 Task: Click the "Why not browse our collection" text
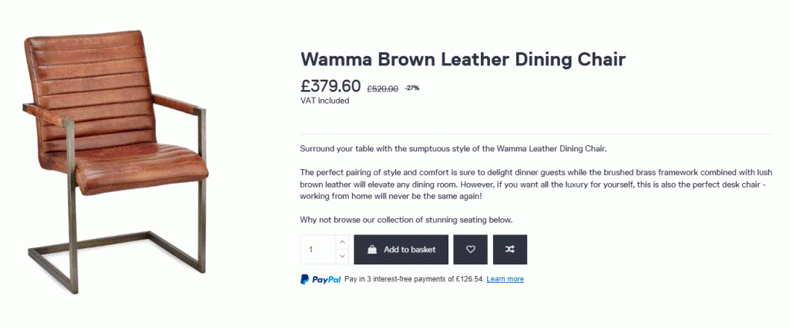pyautogui.click(x=406, y=220)
